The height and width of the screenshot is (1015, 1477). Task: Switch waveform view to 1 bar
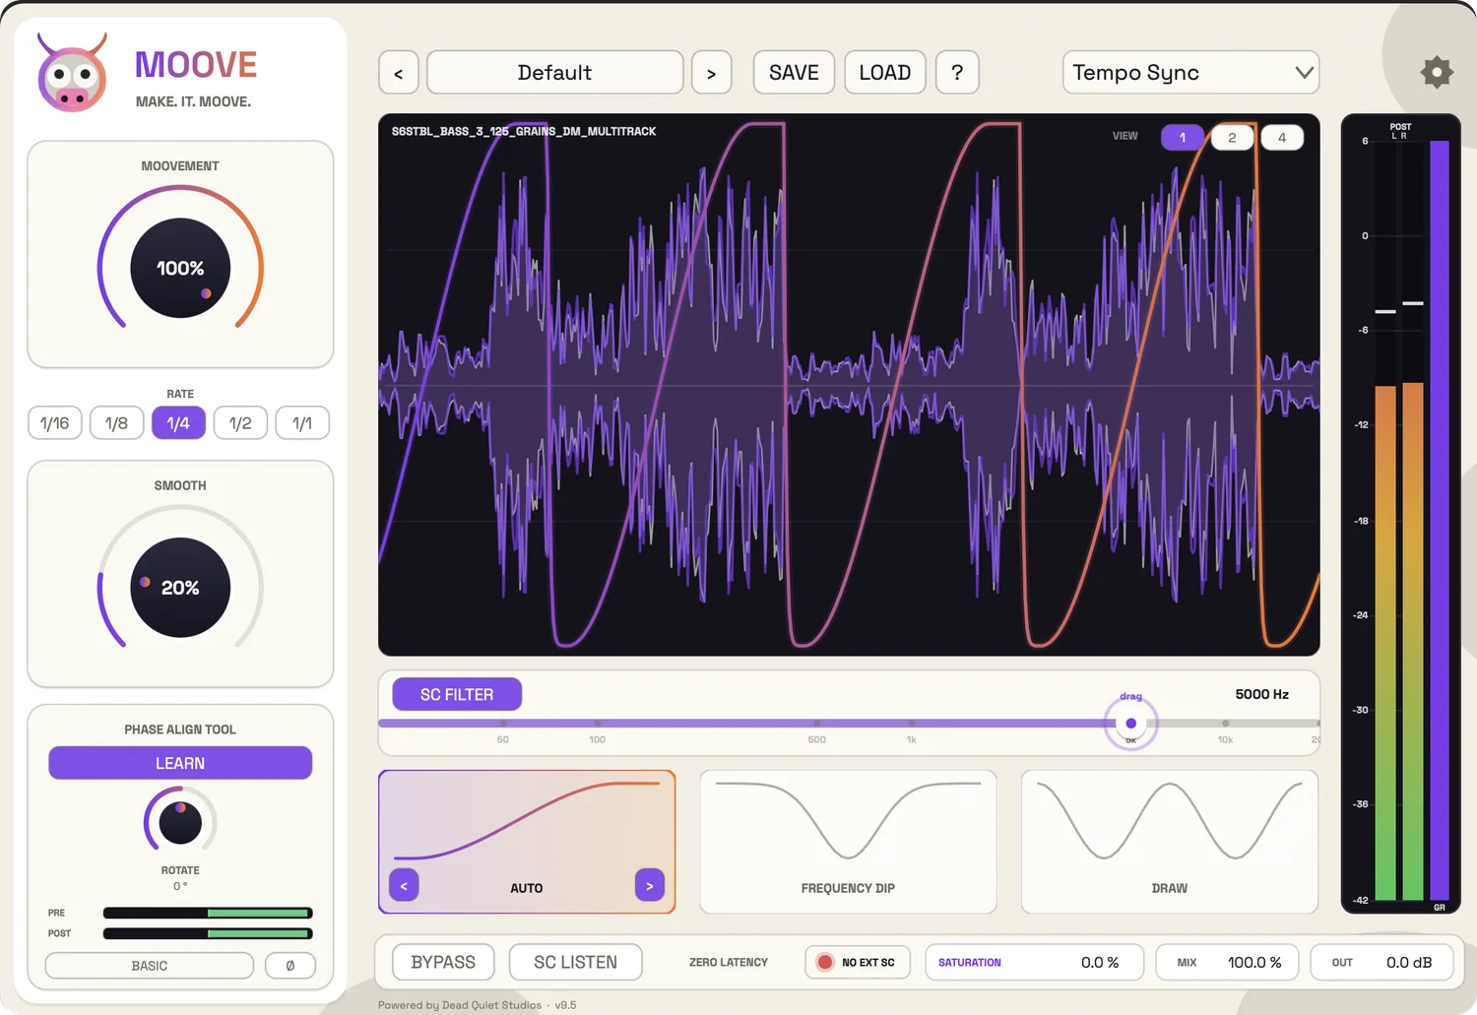coord(1183,138)
